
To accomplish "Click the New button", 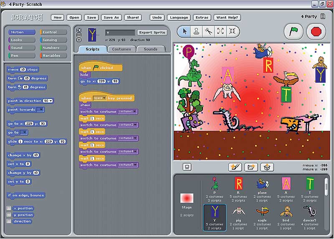I will click(58, 18).
